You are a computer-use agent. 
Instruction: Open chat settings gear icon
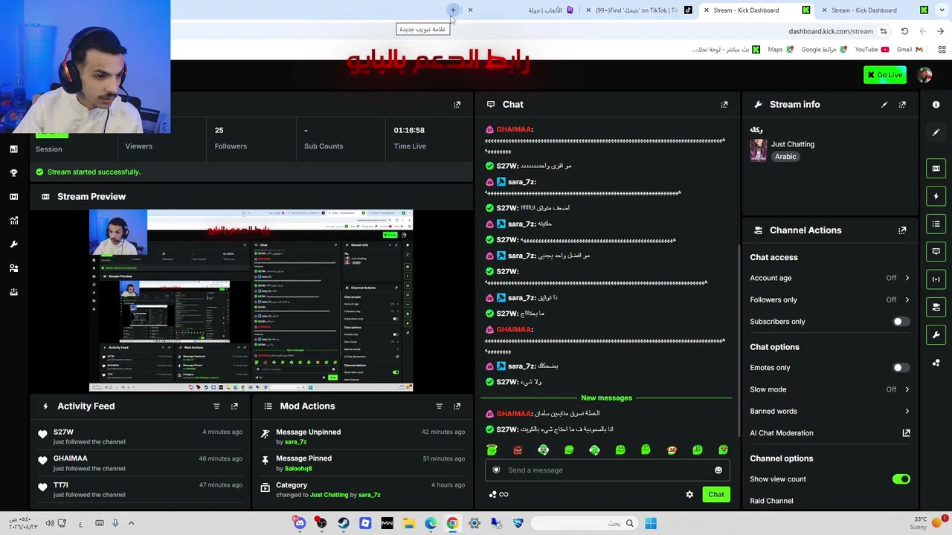tap(689, 494)
